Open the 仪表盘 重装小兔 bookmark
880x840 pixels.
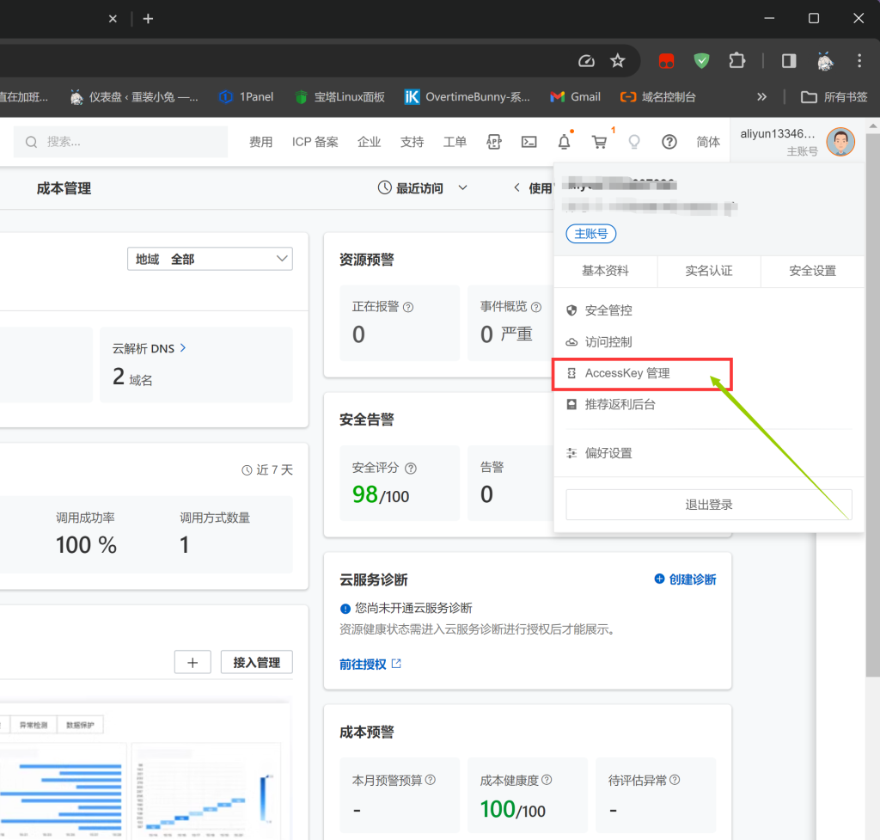(133, 96)
